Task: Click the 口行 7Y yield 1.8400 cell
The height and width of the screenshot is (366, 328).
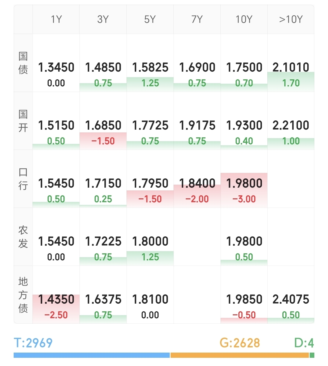Action: coord(197,184)
